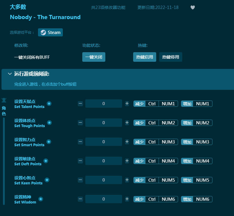The height and width of the screenshot is (216, 234).
Task: Decrease Set Talent Points with minus
Action: (x=80, y=104)
